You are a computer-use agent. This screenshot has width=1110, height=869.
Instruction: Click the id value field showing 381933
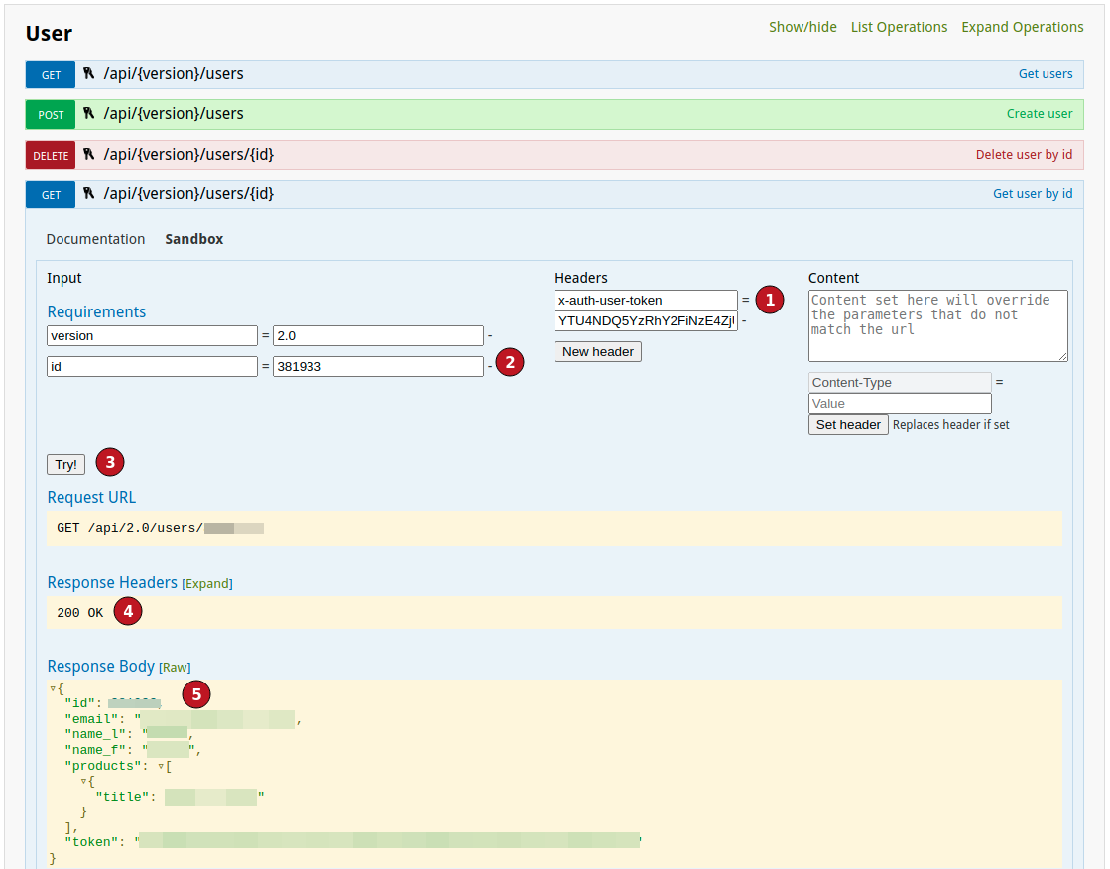[378, 366]
